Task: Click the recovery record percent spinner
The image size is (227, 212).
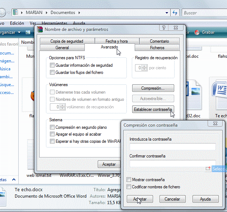Action: coord(144,68)
